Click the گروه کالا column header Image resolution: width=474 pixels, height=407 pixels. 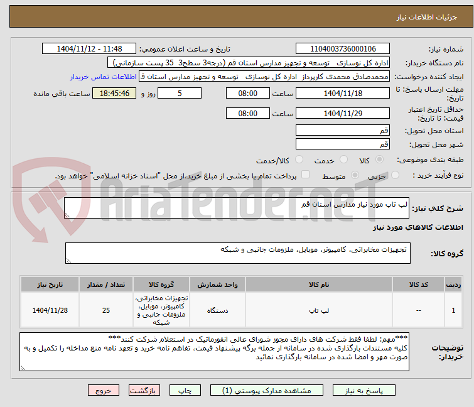161,285
